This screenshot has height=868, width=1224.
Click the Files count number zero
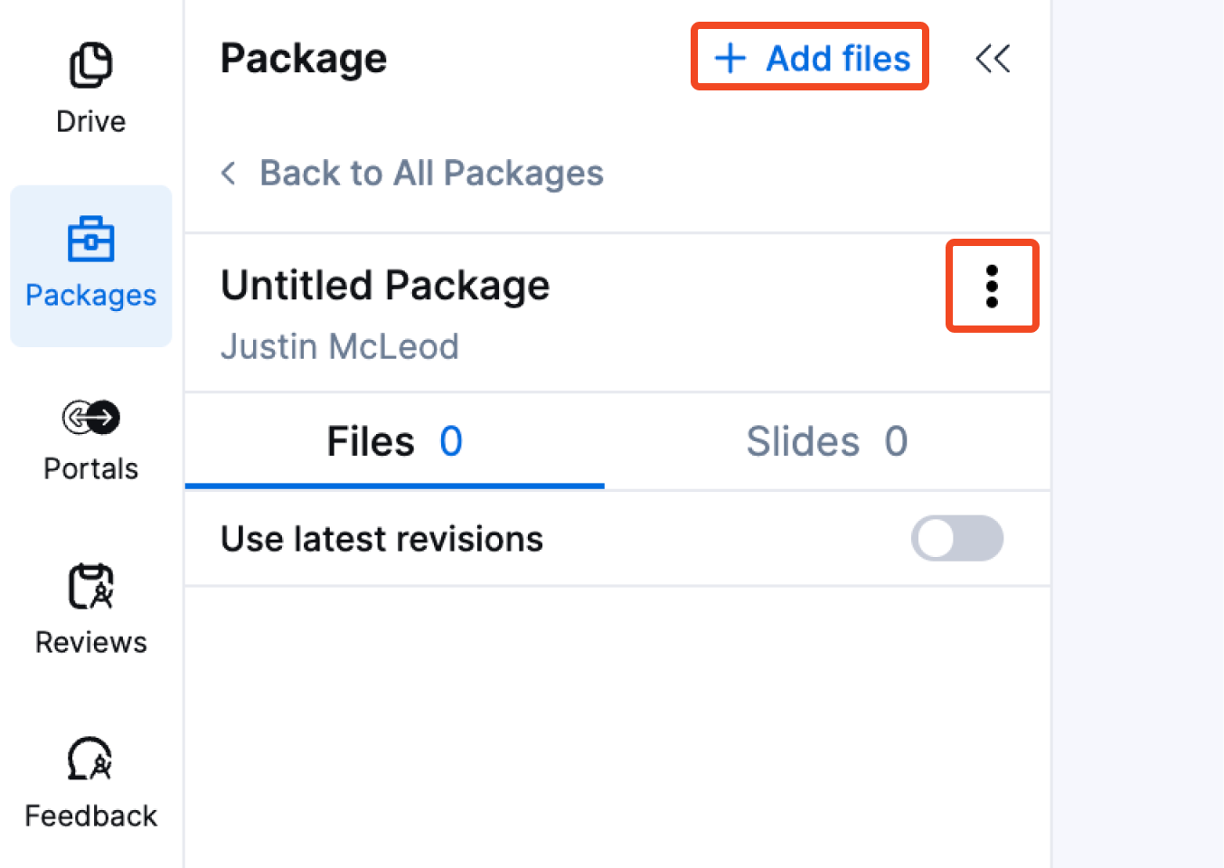click(x=451, y=442)
